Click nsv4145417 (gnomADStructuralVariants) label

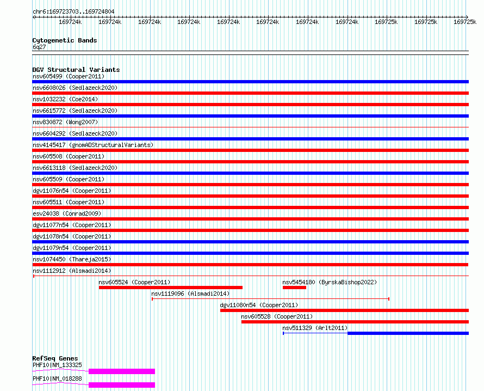tap(93, 145)
